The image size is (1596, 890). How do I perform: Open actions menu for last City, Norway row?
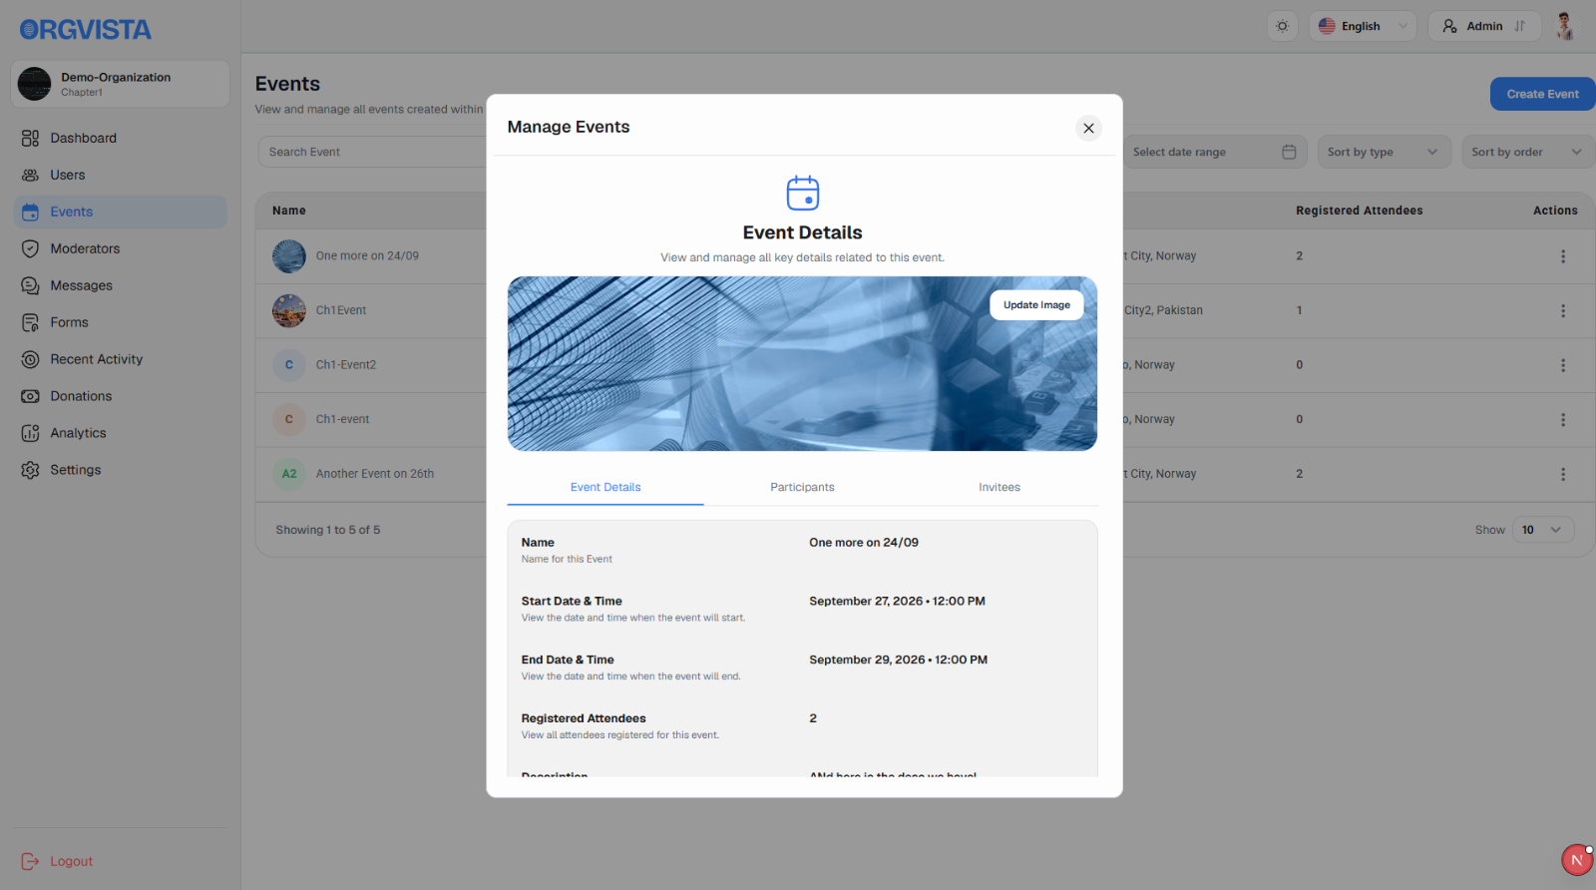[x=1562, y=474]
